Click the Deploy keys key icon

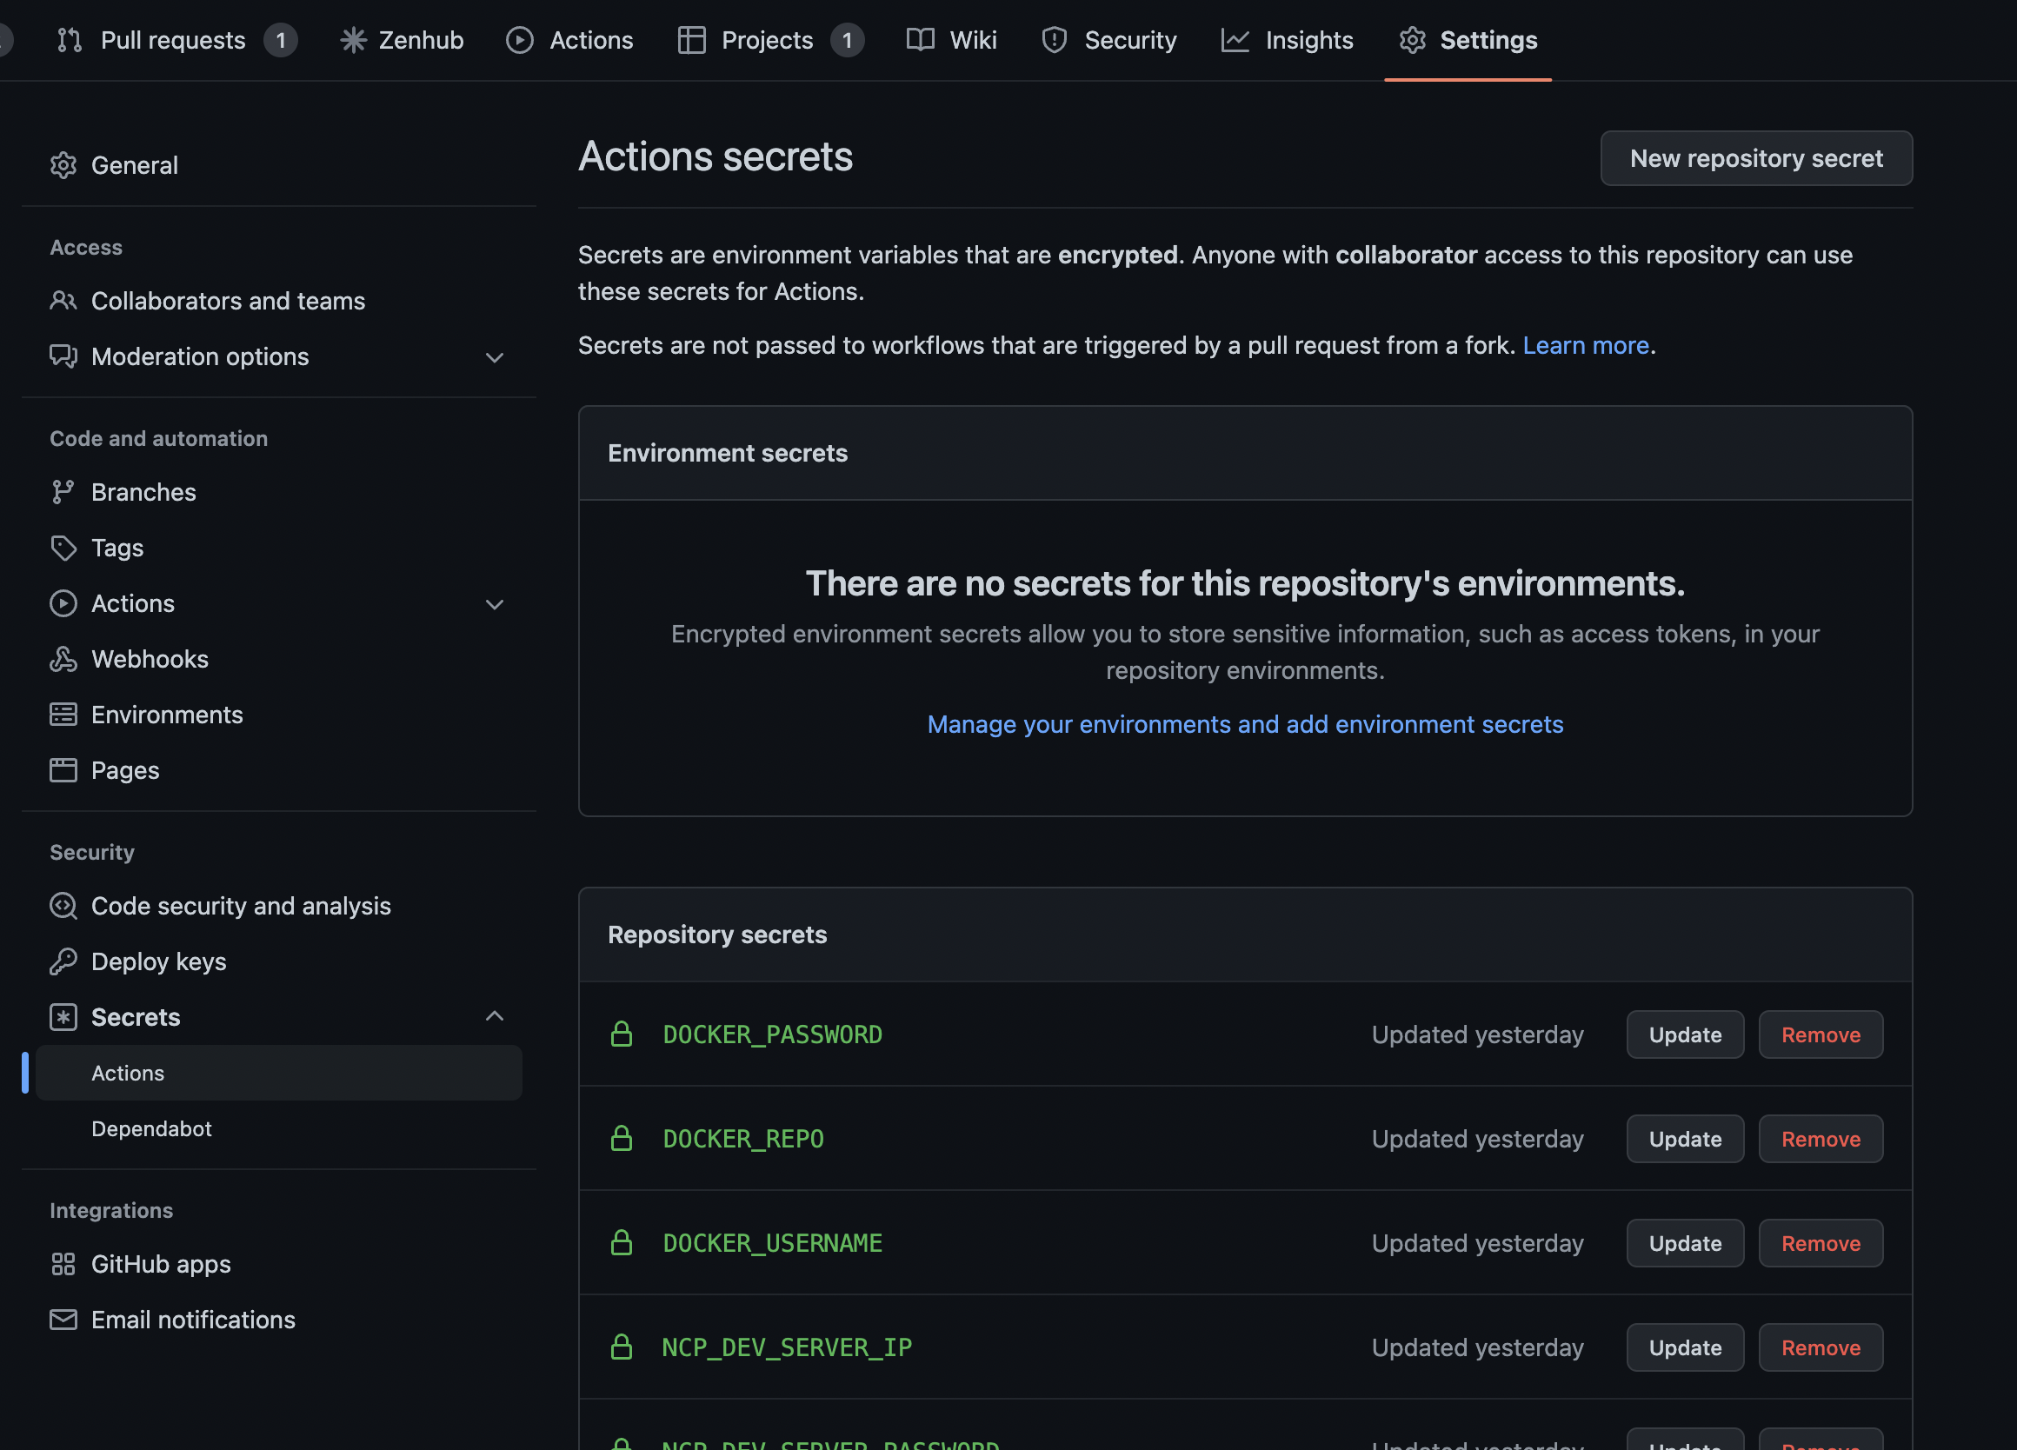click(x=63, y=961)
